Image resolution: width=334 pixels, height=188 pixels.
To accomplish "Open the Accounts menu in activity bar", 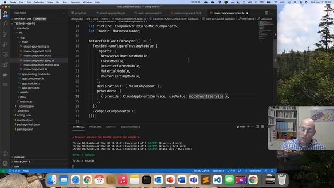I will pyautogui.click(x=5, y=153).
